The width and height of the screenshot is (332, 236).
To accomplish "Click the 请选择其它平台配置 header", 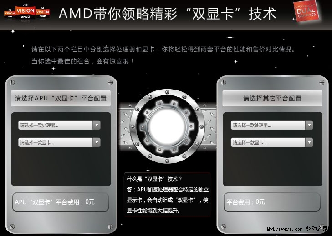I will point(272,98).
